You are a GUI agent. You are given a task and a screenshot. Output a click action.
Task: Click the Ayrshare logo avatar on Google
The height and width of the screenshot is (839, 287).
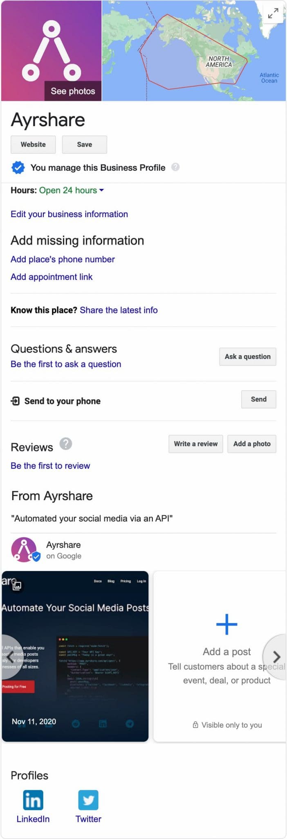[x=24, y=549]
